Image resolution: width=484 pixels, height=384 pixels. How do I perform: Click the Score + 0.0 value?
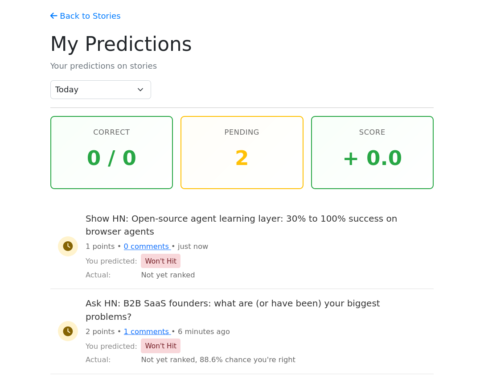point(372,158)
